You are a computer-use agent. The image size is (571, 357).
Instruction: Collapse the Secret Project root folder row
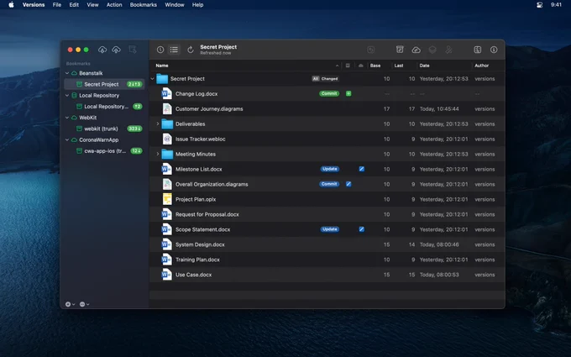pos(152,79)
